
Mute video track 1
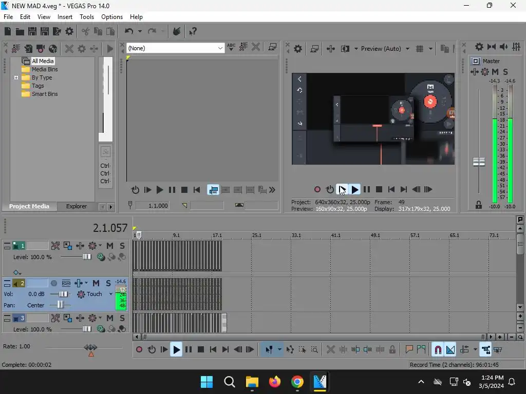[110, 246]
